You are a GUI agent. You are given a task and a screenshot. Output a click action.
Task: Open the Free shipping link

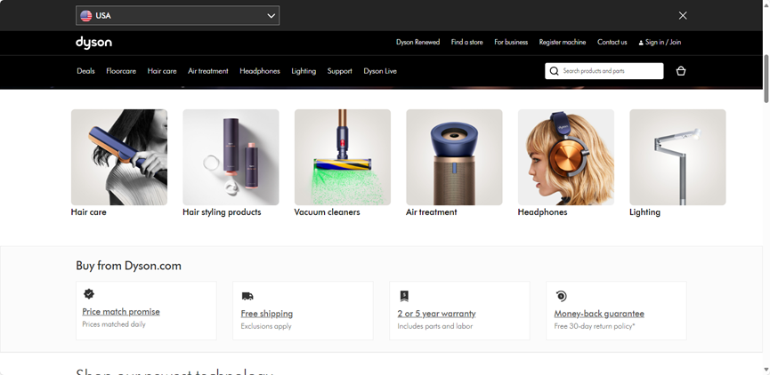click(267, 313)
